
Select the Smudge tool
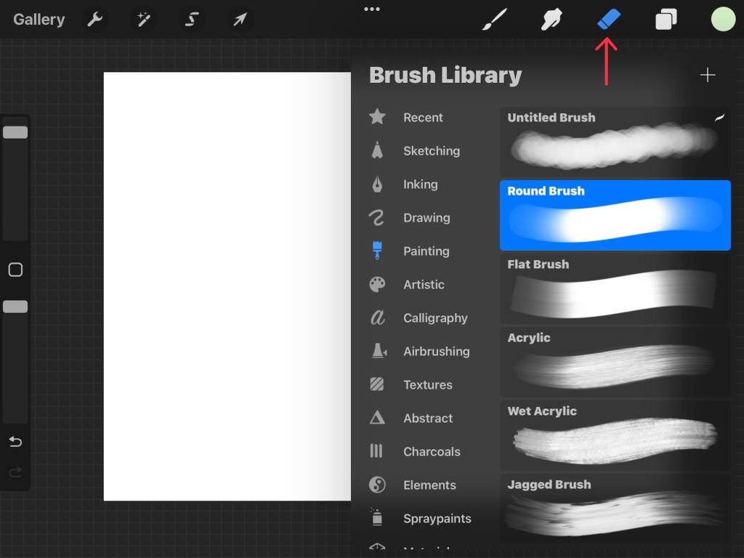pos(551,20)
